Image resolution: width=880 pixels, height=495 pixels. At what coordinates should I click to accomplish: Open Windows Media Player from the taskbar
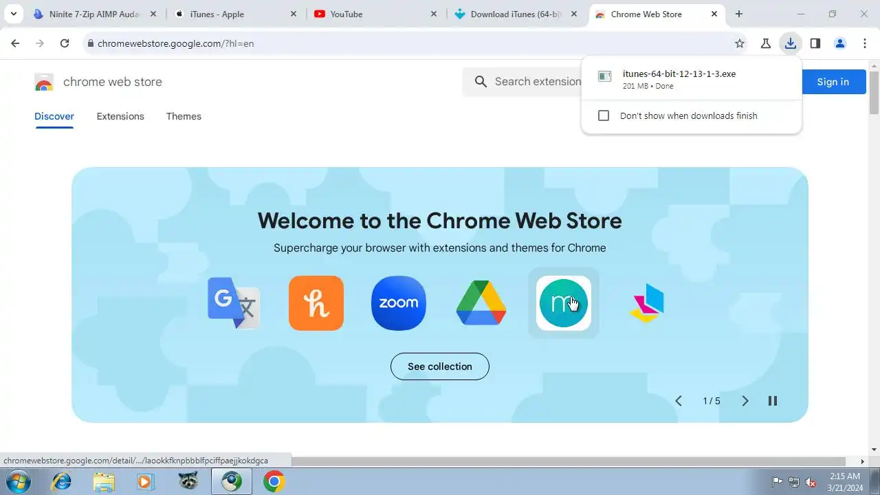tap(146, 482)
